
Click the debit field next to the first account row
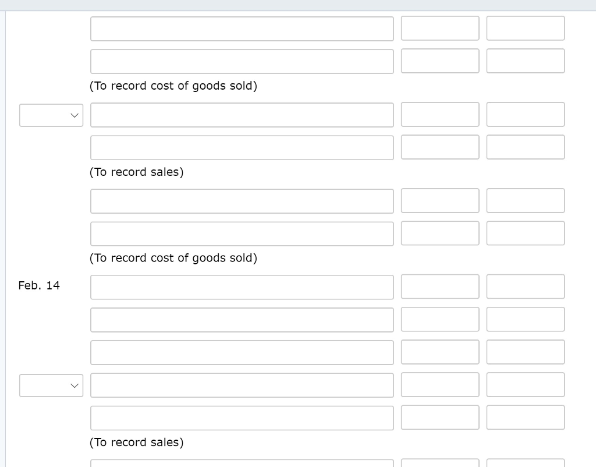pos(440,28)
